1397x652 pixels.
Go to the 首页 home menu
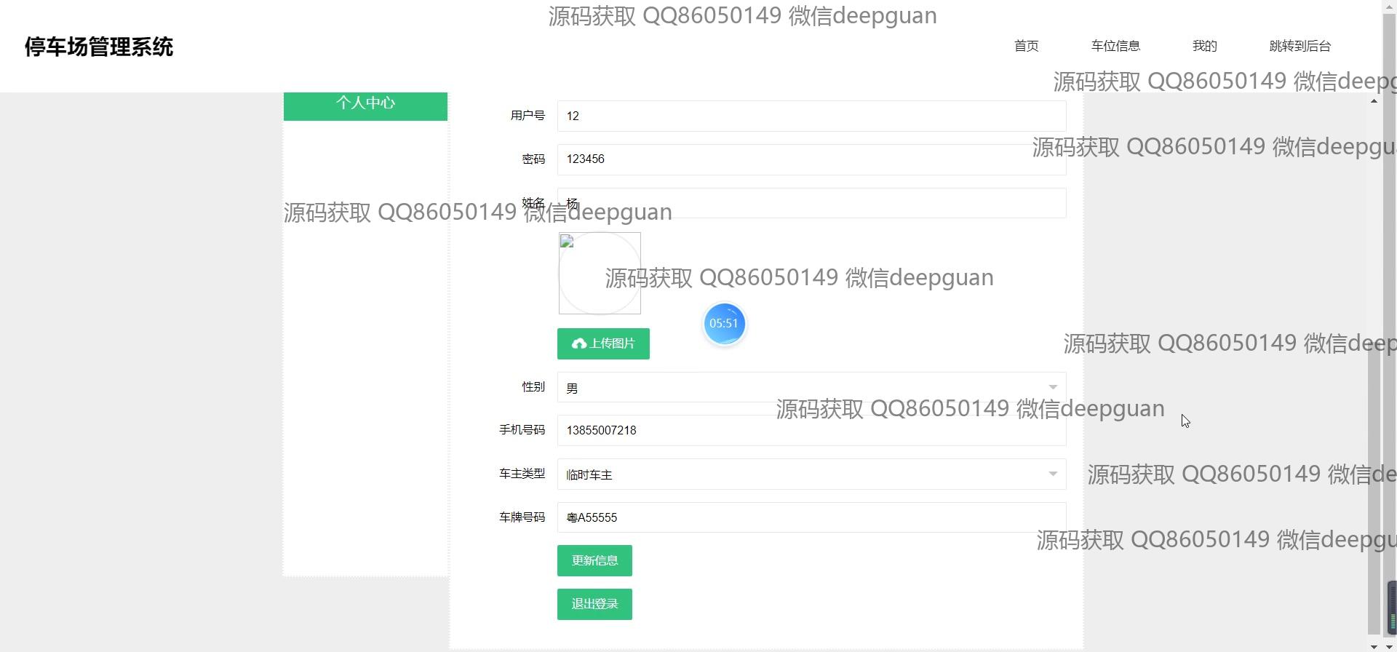pos(1026,46)
